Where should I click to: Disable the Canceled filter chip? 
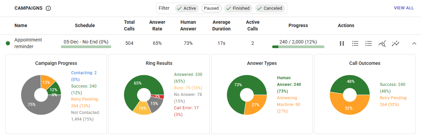(270, 8)
